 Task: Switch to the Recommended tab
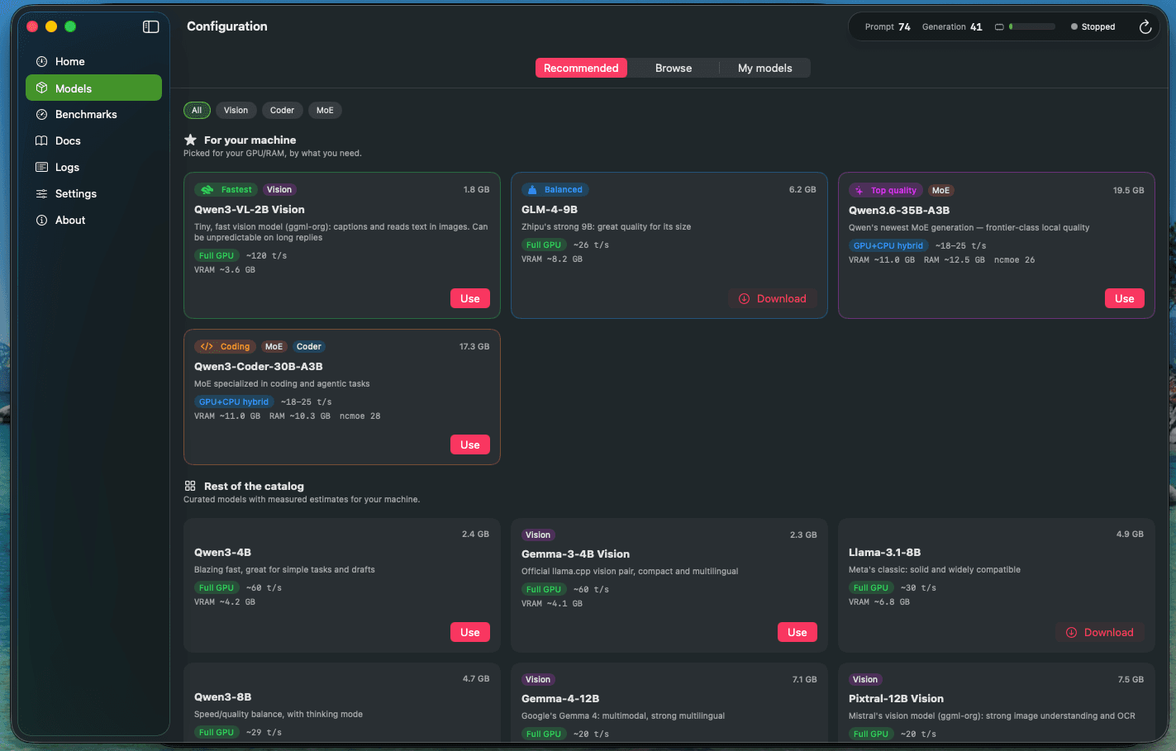(581, 68)
